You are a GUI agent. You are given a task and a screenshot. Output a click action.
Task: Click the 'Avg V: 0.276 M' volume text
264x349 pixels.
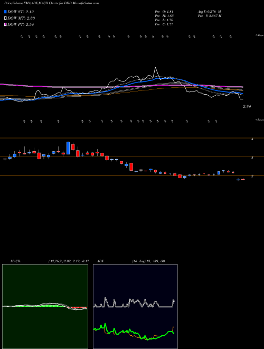(209, 12)
